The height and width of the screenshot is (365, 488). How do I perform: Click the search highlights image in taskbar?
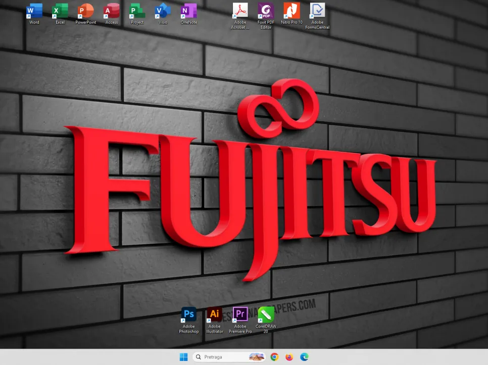pos(257,357)
